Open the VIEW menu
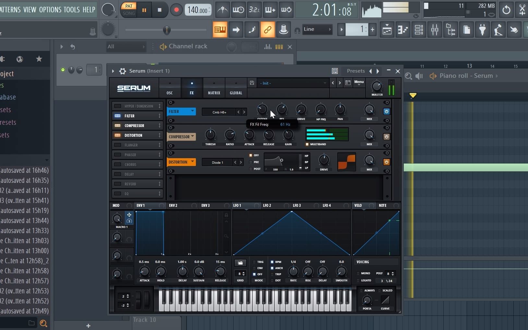Screen dimensions: 528x330 (30, 10)
